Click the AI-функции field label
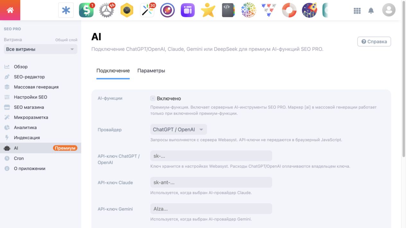The image size is (406, 228). [110, 98]
